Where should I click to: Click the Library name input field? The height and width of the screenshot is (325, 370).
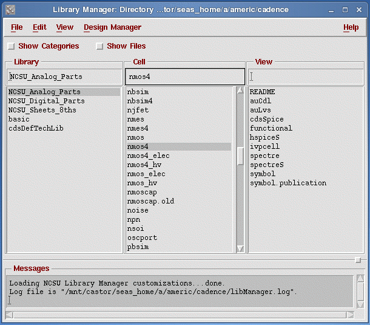(x=64, y=77)
